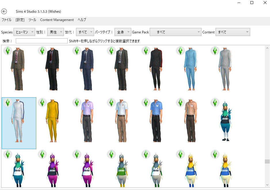Select the gray llama mascot with green jersey
Image resolution: width=270 pixels, height=190 pixels.
click(x=121, y=170)
